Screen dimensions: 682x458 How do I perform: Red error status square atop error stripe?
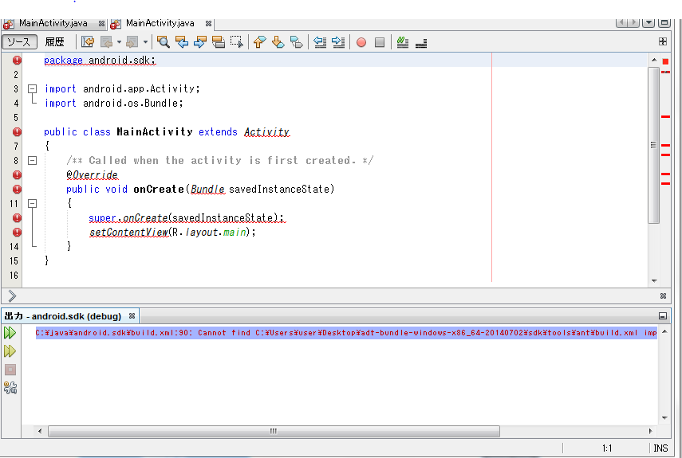pyautogui.click(x=665, y=61)
